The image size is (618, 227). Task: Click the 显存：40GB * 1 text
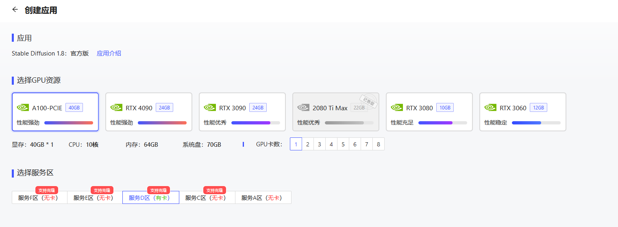point(33,144)
